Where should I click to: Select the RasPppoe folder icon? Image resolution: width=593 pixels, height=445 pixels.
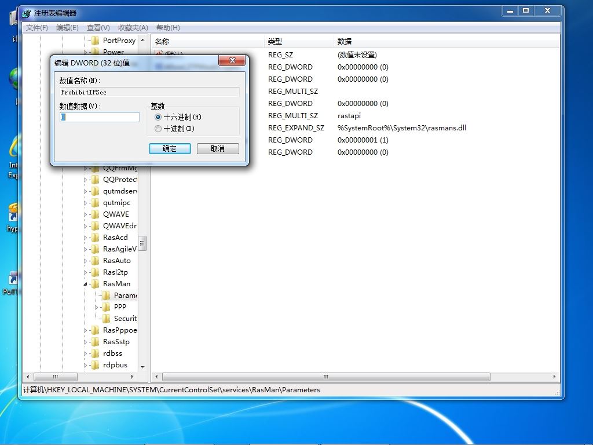coord(96,330)
